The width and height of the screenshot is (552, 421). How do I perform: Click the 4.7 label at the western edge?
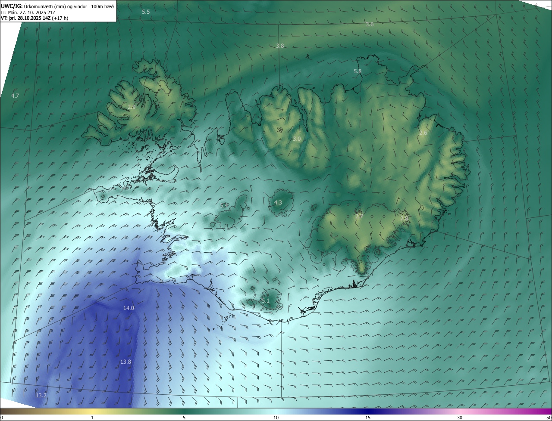15,96
